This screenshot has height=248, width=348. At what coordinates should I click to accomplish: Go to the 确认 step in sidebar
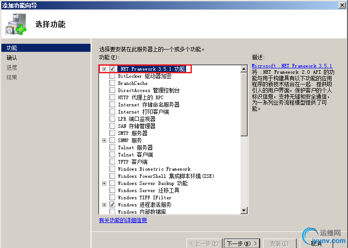(x=12, y=58)
